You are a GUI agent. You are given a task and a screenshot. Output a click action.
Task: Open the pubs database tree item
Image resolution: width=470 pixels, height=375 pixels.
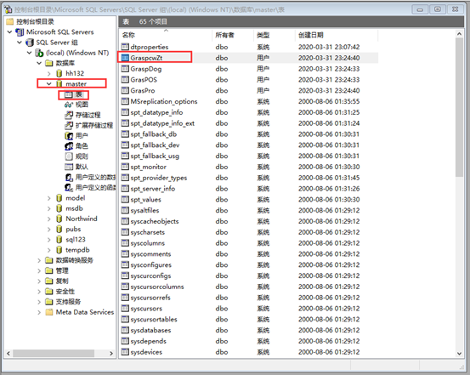[x=73, y=230]
